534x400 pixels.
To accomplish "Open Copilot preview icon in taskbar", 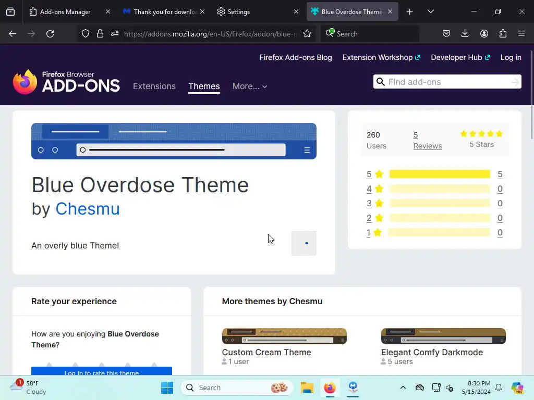I will pos(517,387).
